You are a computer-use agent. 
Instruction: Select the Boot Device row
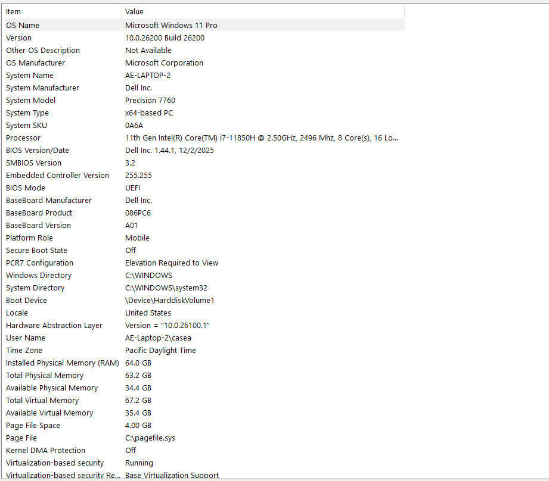coord(203,301)
